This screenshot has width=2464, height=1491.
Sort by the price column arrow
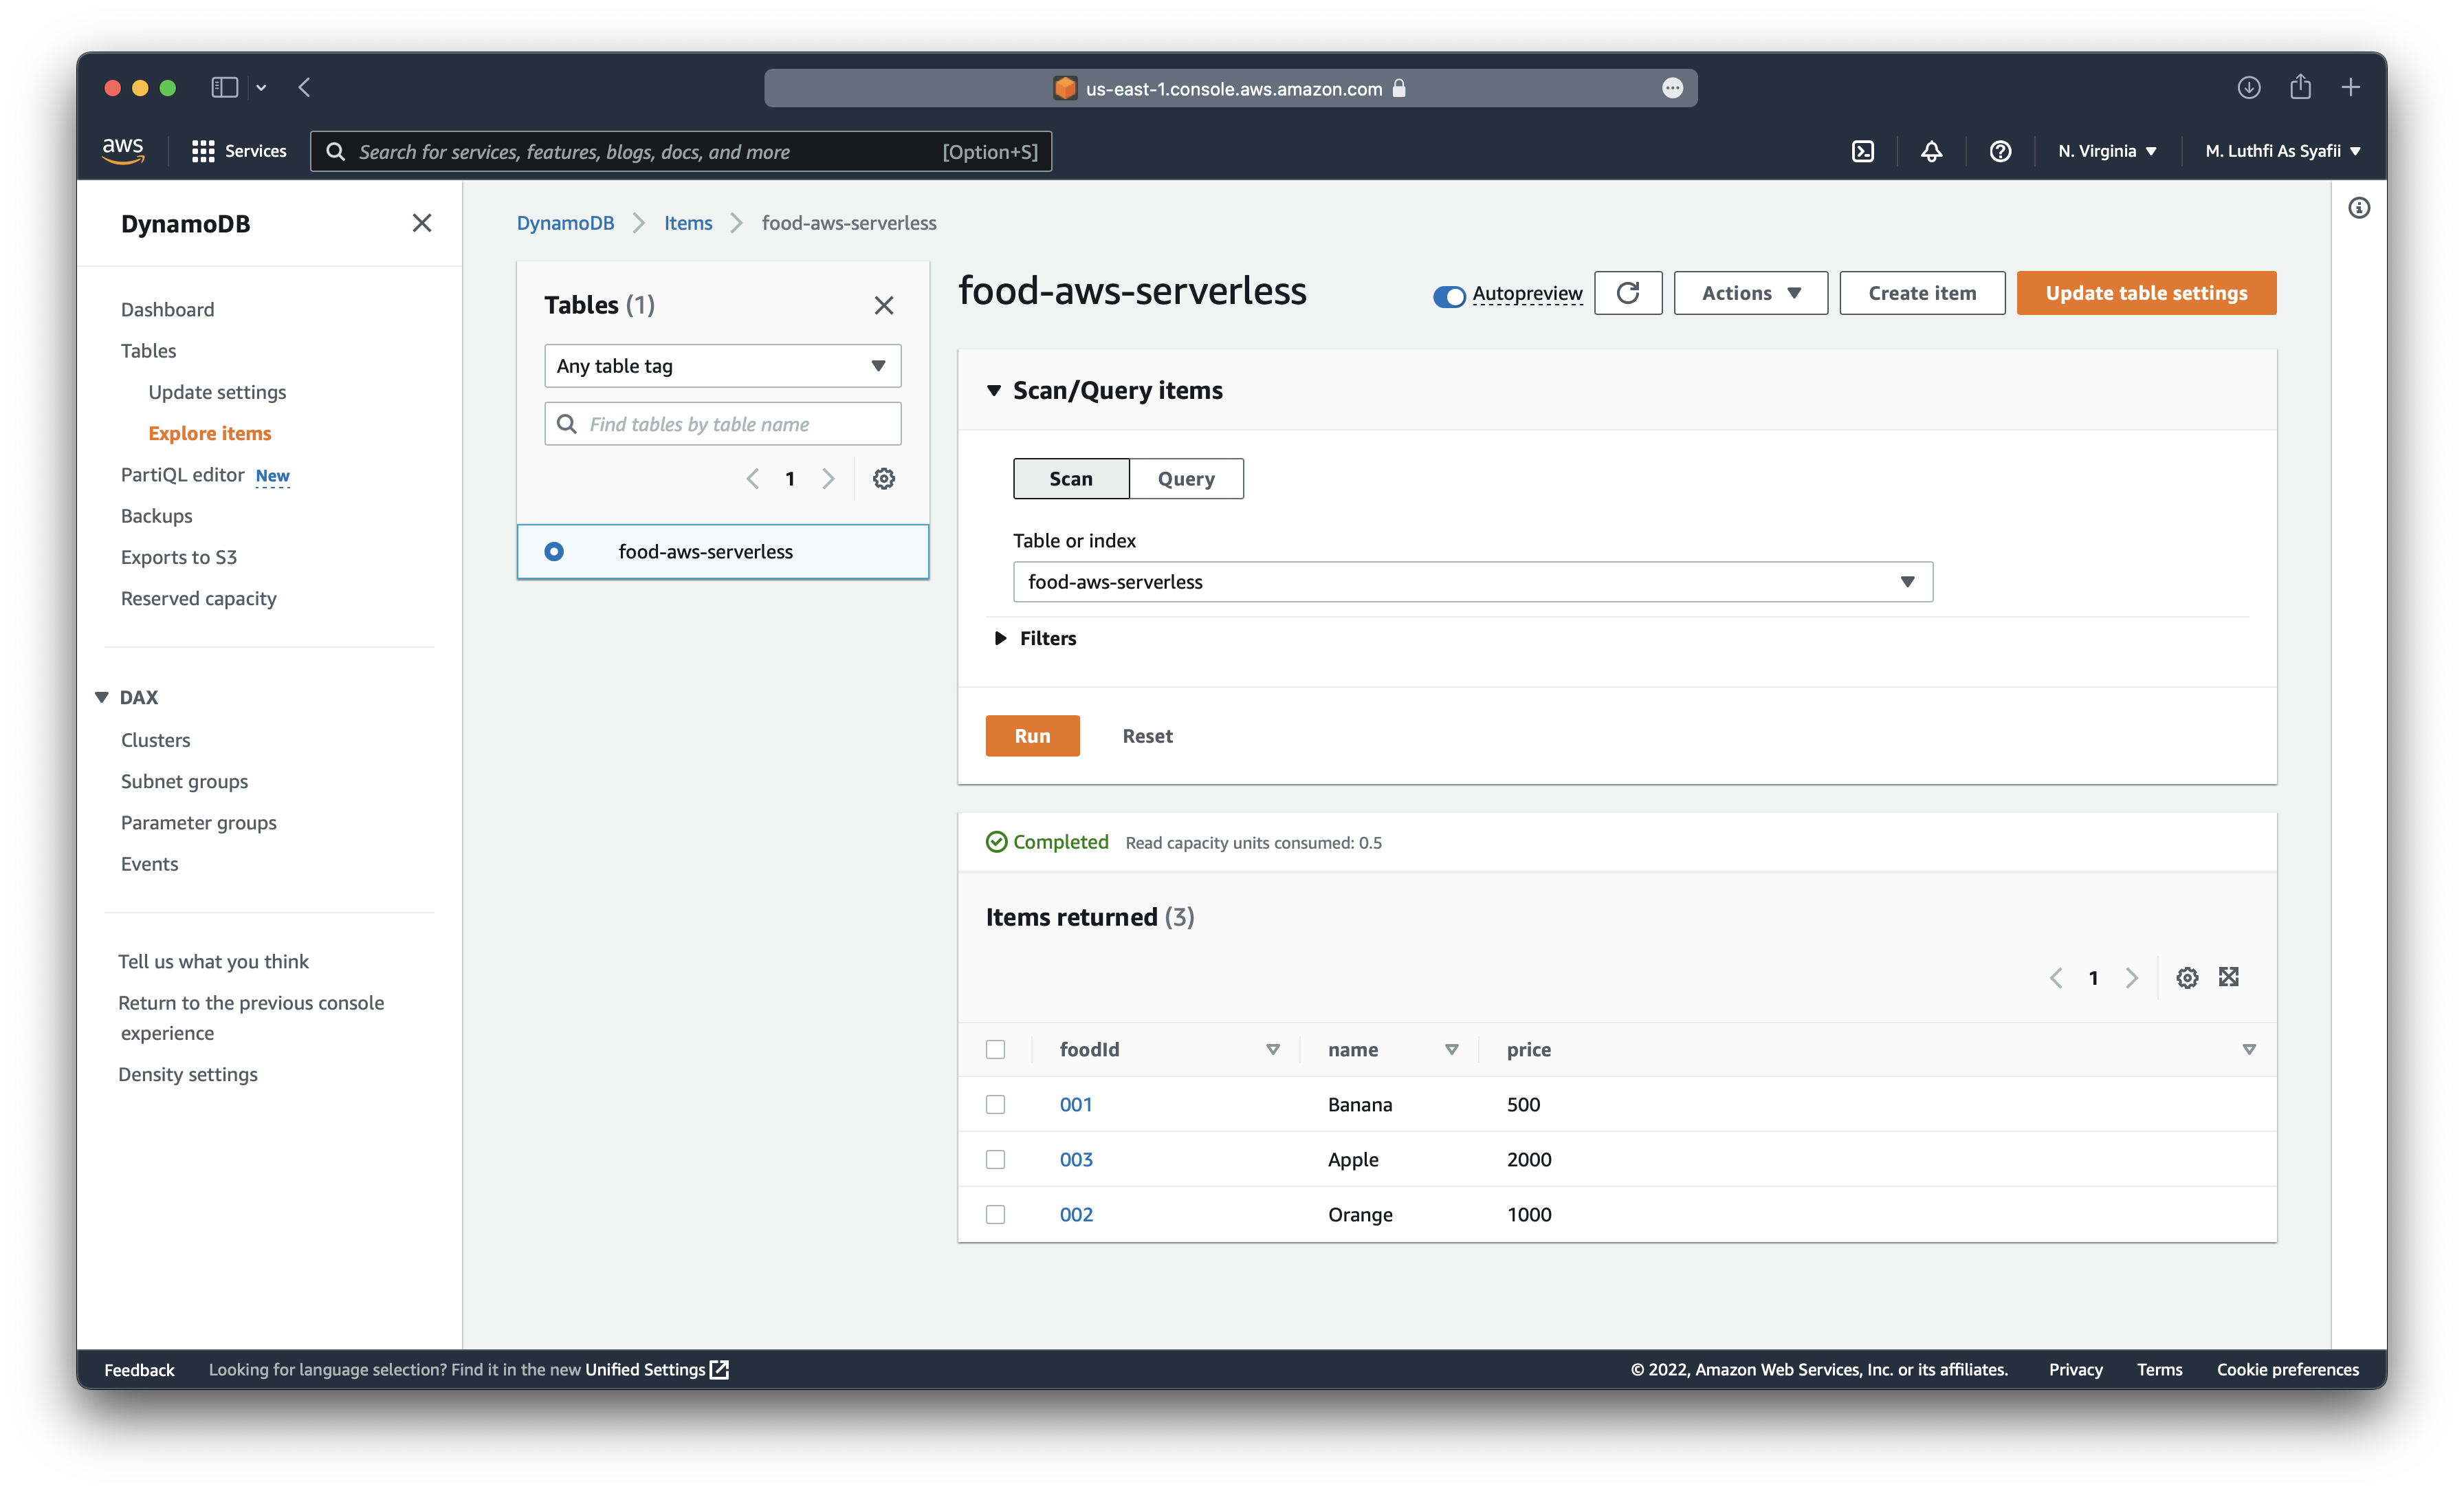[2249, 1049]
